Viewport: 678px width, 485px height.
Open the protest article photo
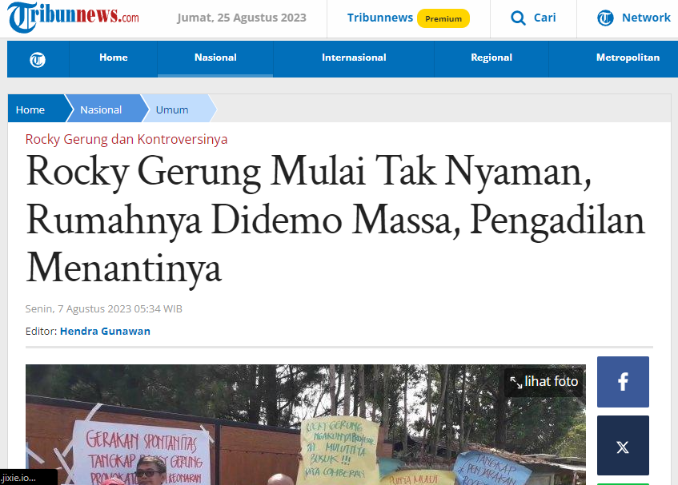(305, 424)
